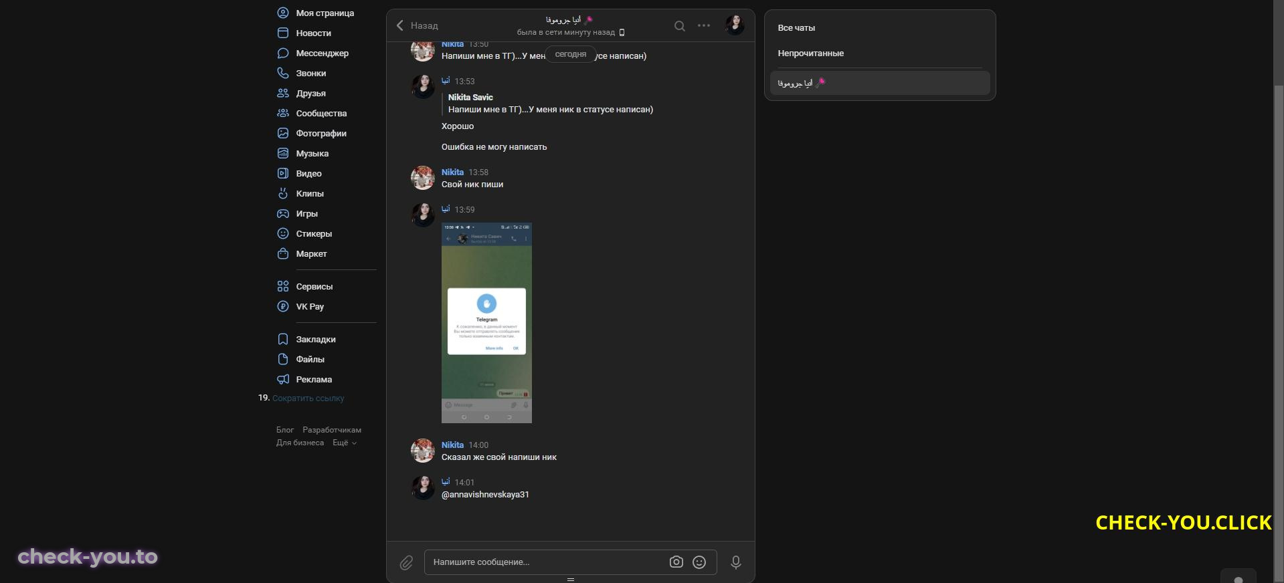Click Nikita avatar at 13:58 message
This screenshot has height=583, width=1284.
[423, 178]
